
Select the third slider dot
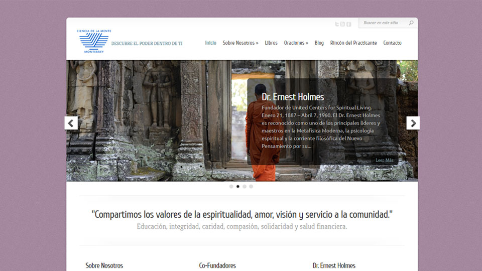pos(245,186)
